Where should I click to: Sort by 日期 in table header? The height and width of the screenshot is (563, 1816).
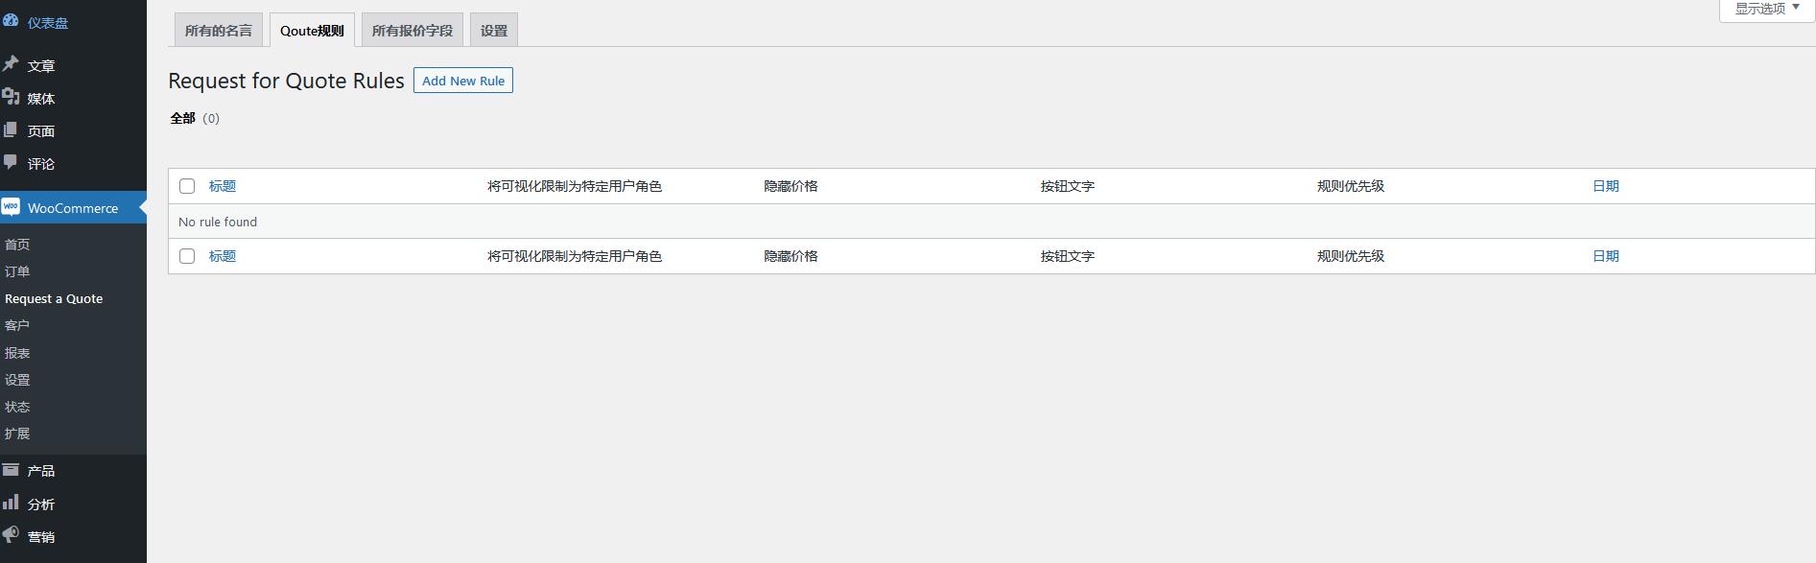tap(1606, 186)
